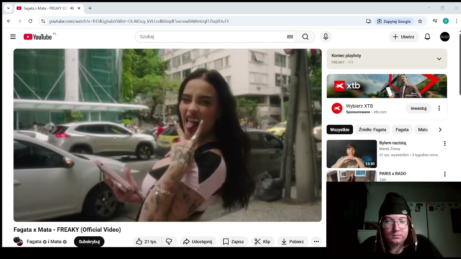Open options for PARIS x RADO video
461x259 pixels.
tap(445, 174)
